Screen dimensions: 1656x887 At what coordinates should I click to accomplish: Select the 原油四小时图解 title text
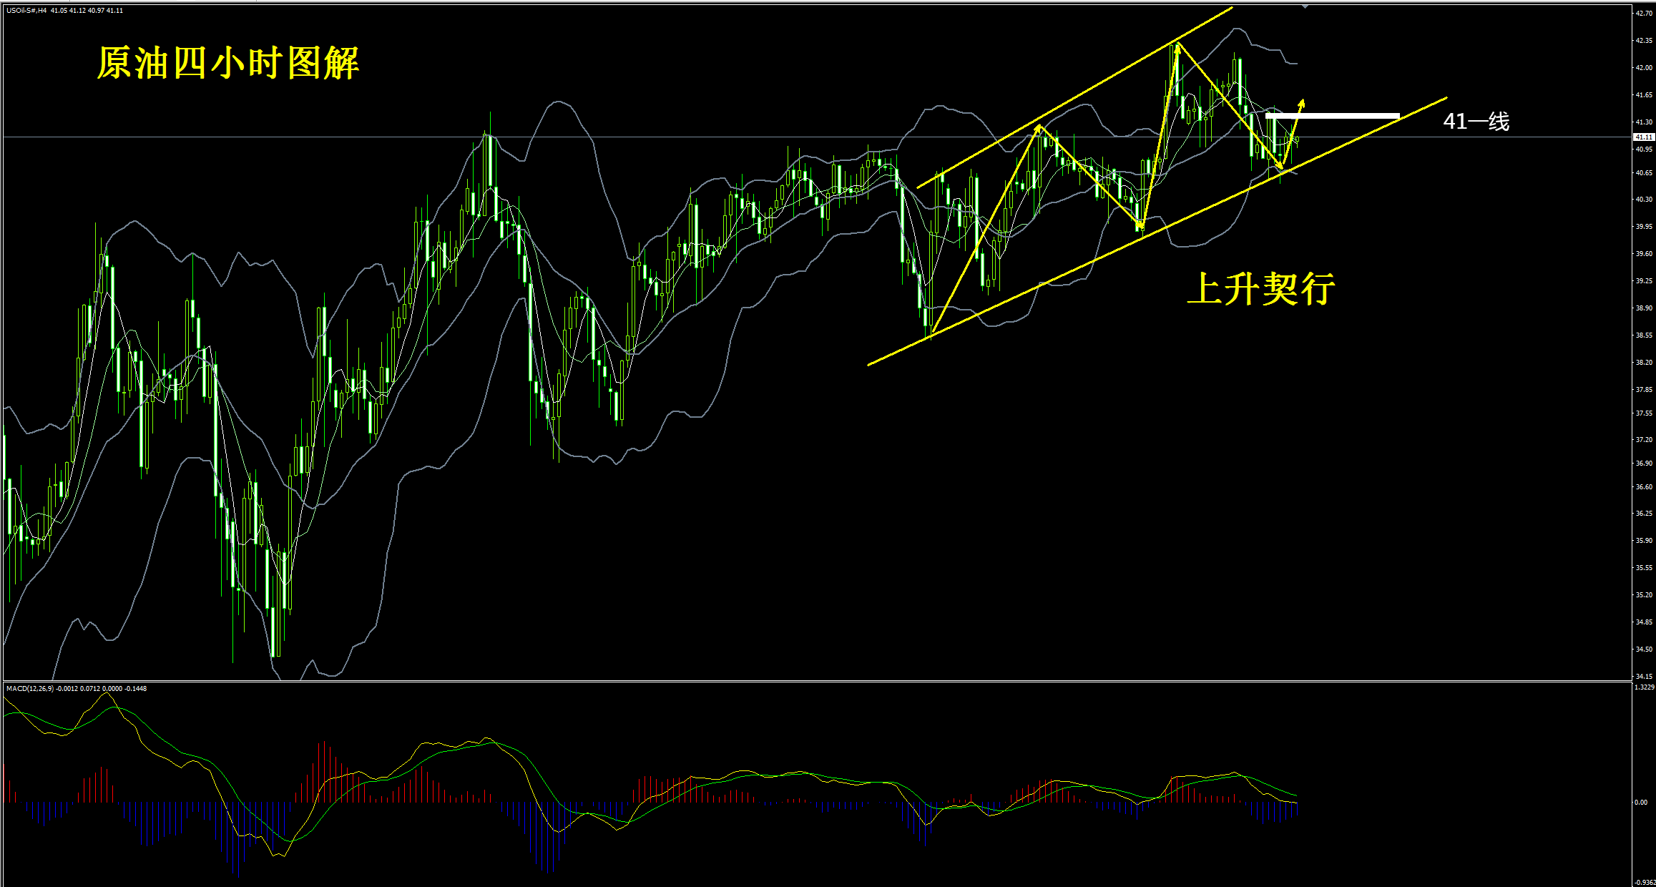[x=227, y=63]
